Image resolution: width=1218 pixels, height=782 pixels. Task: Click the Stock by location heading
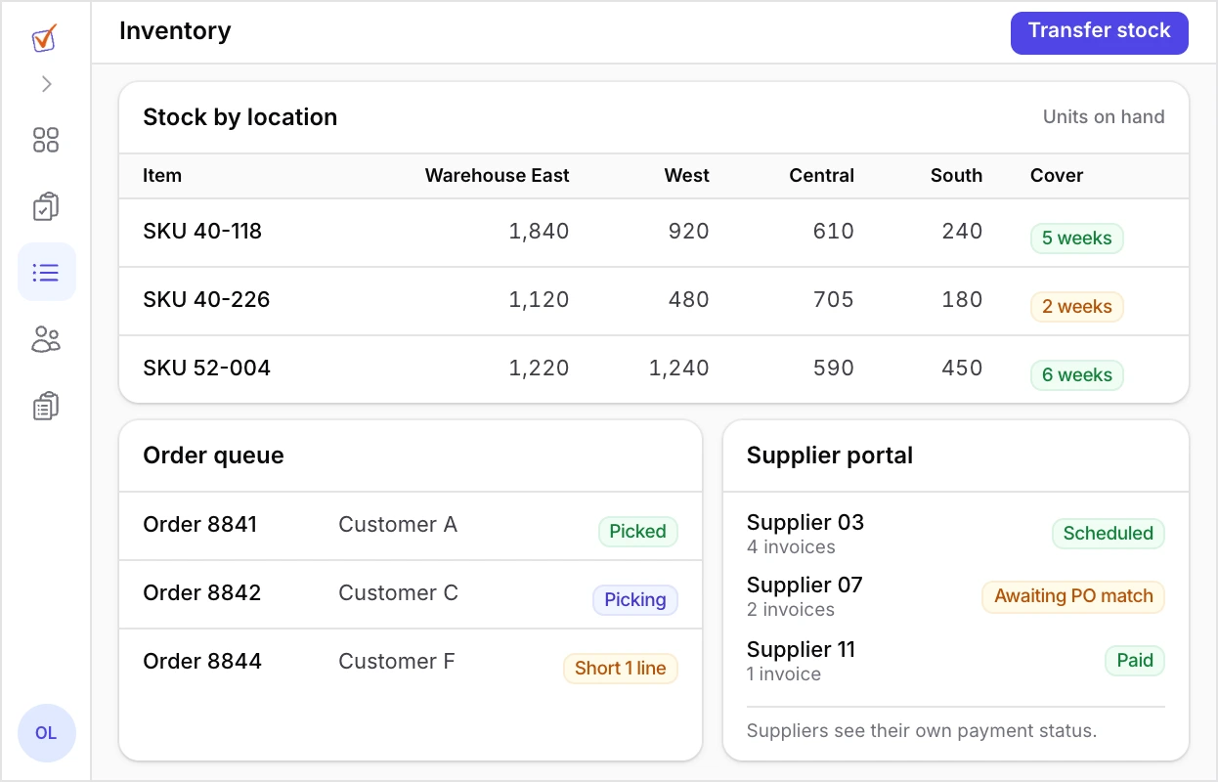point(240,117)
